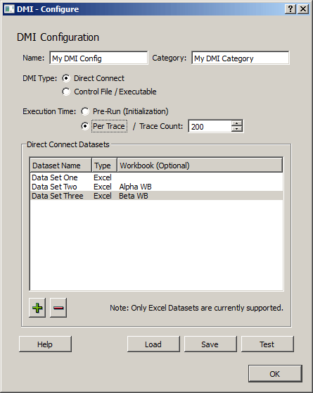
Task: Click into the Name input field
Action: [98, 58]
